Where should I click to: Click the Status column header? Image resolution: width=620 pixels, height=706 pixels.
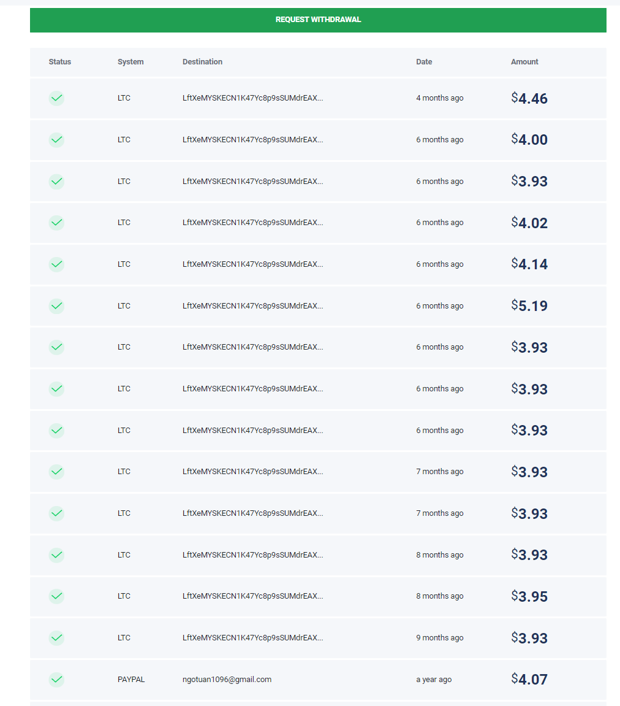[60, 62]
